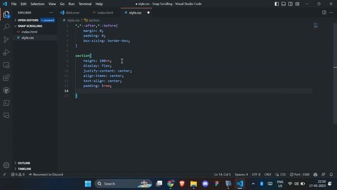Toggle Secondary Side Bar layout icon

tap(290, 4)
